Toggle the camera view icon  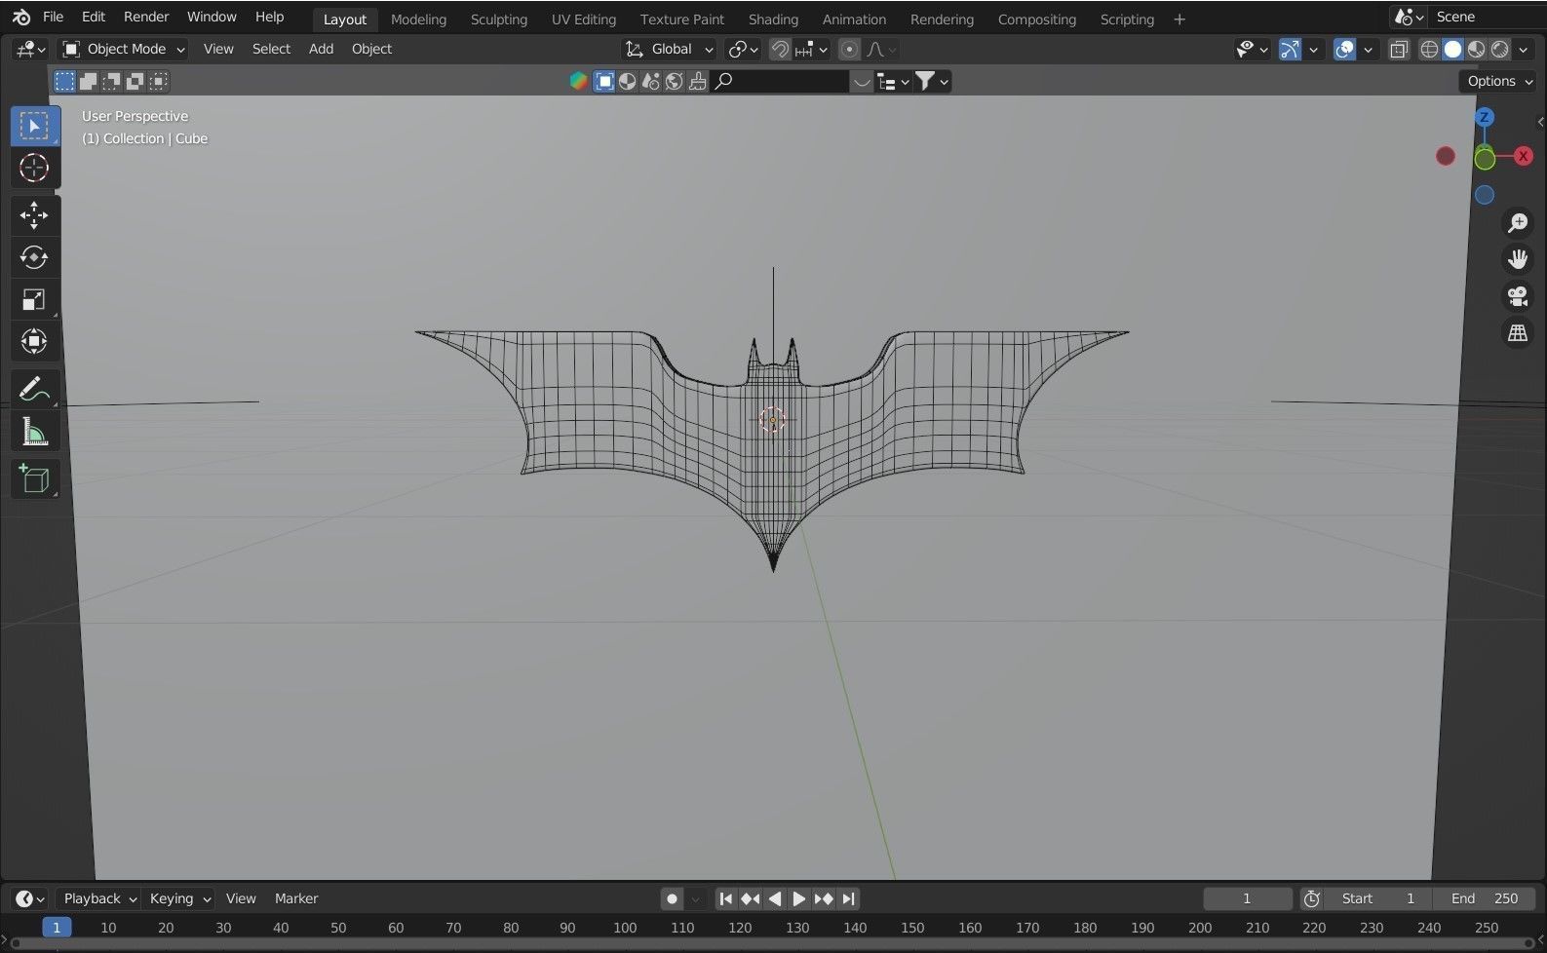[x=1518, y=296]
